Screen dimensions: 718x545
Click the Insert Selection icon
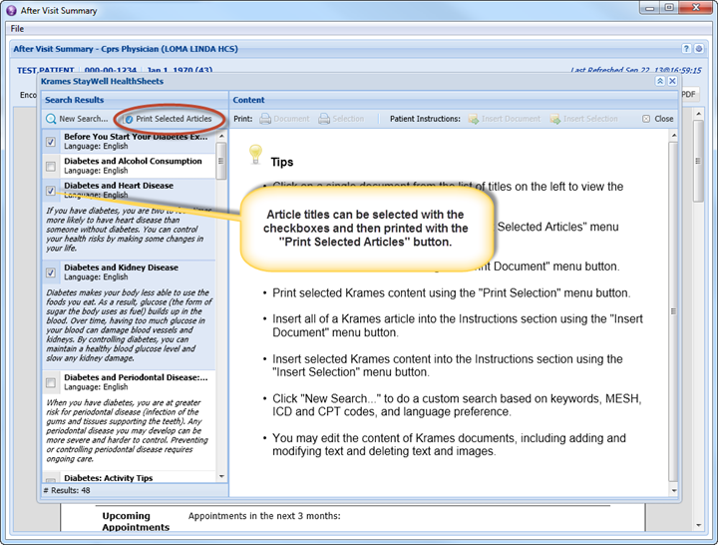[555, 119]
